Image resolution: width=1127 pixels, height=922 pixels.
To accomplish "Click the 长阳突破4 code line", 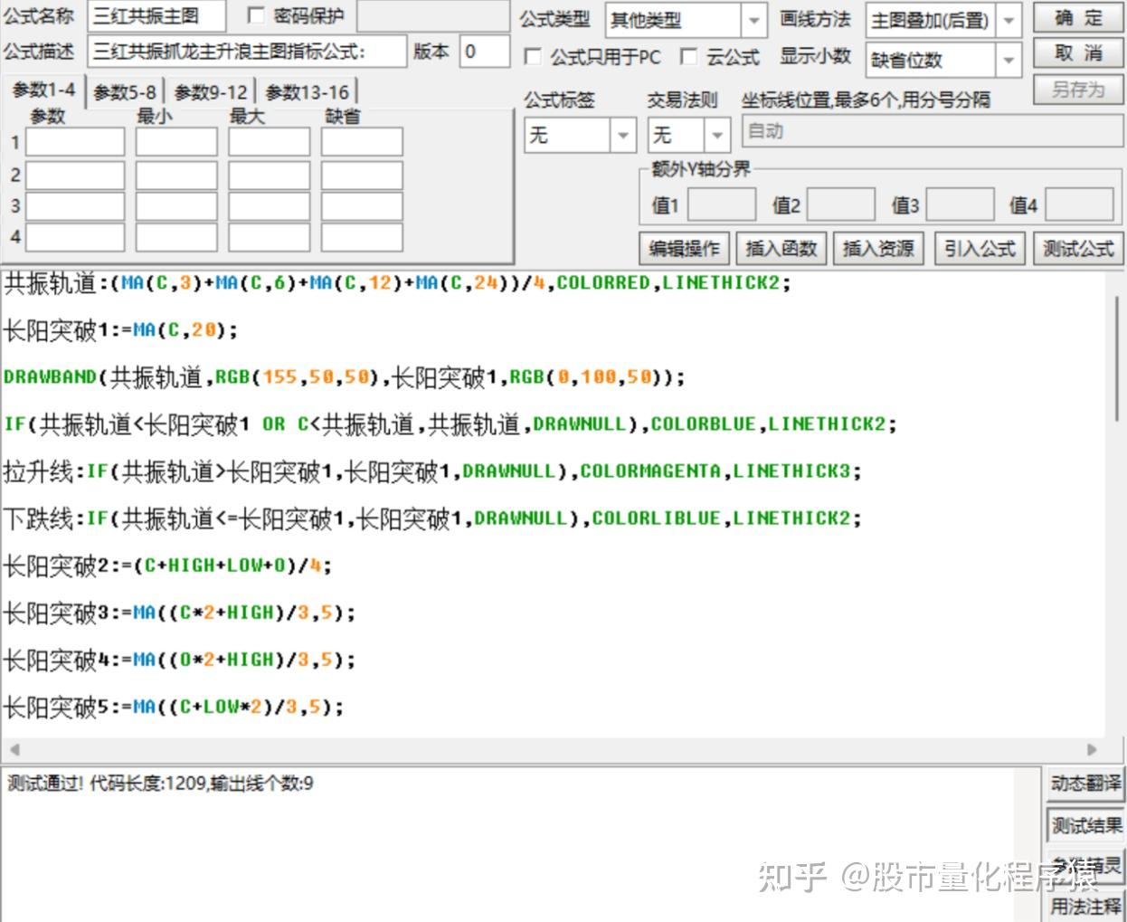I will tap(180, 660).
